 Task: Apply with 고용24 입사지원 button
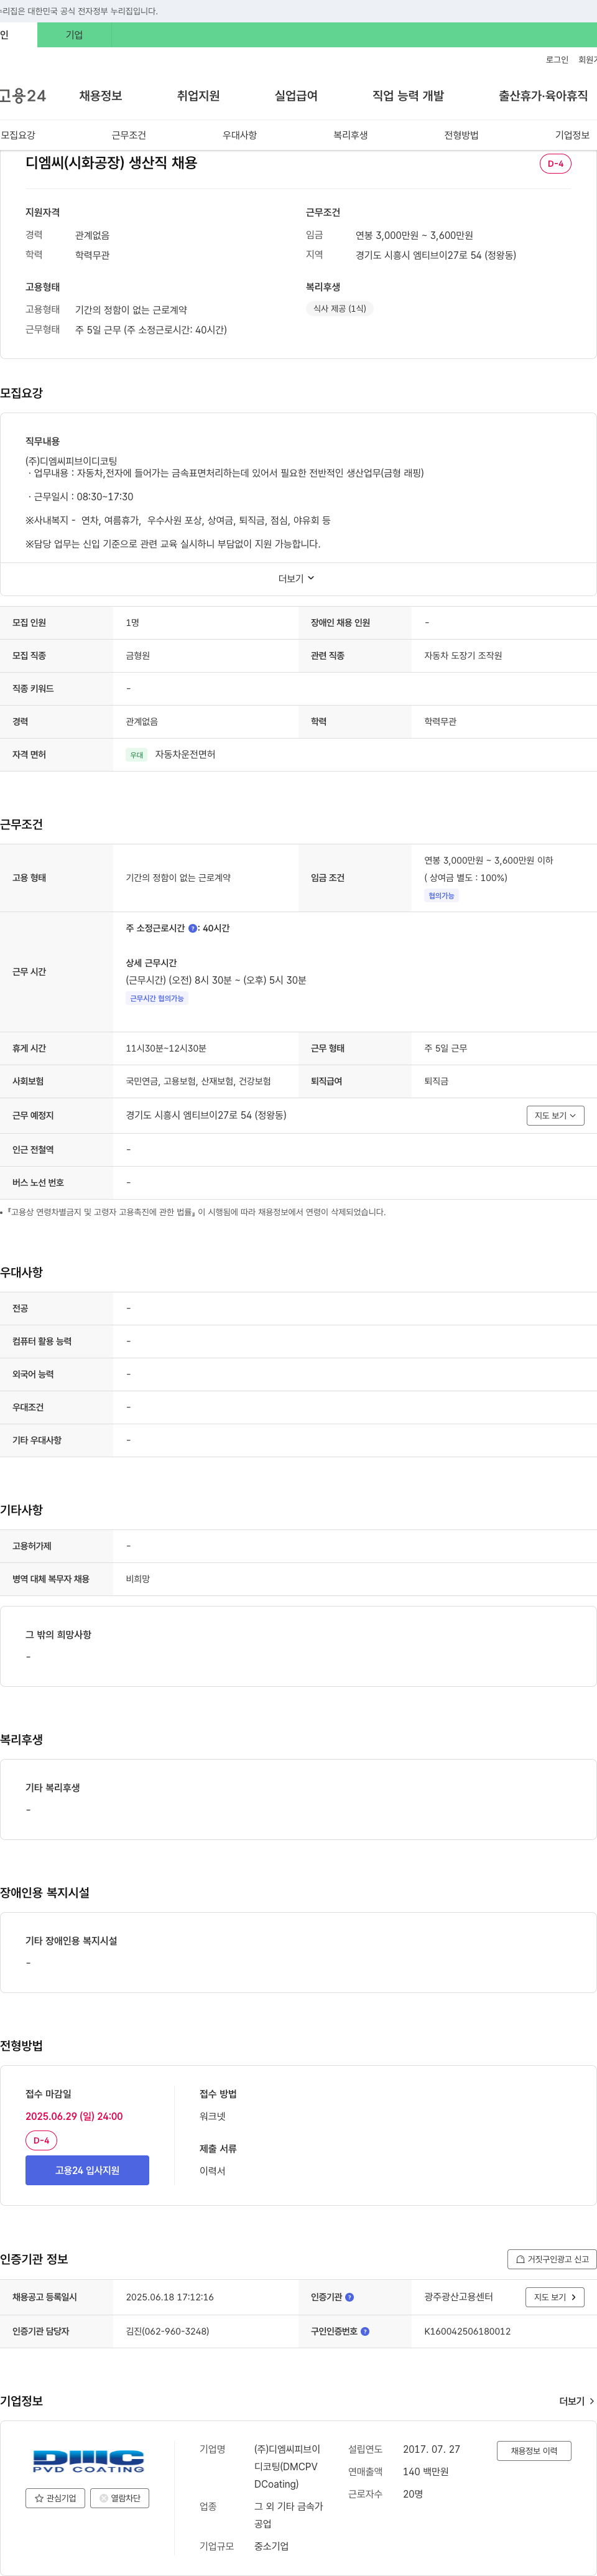point(87,2170)
